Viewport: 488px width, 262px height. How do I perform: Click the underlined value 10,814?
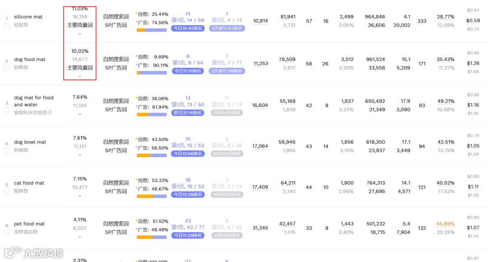[260, 21]
